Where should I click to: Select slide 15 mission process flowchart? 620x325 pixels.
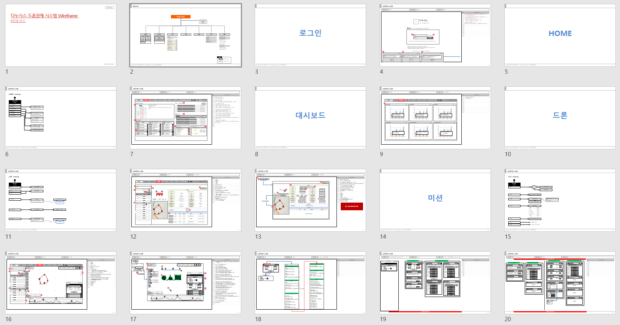pyautogui.click(x=560, y=200)
